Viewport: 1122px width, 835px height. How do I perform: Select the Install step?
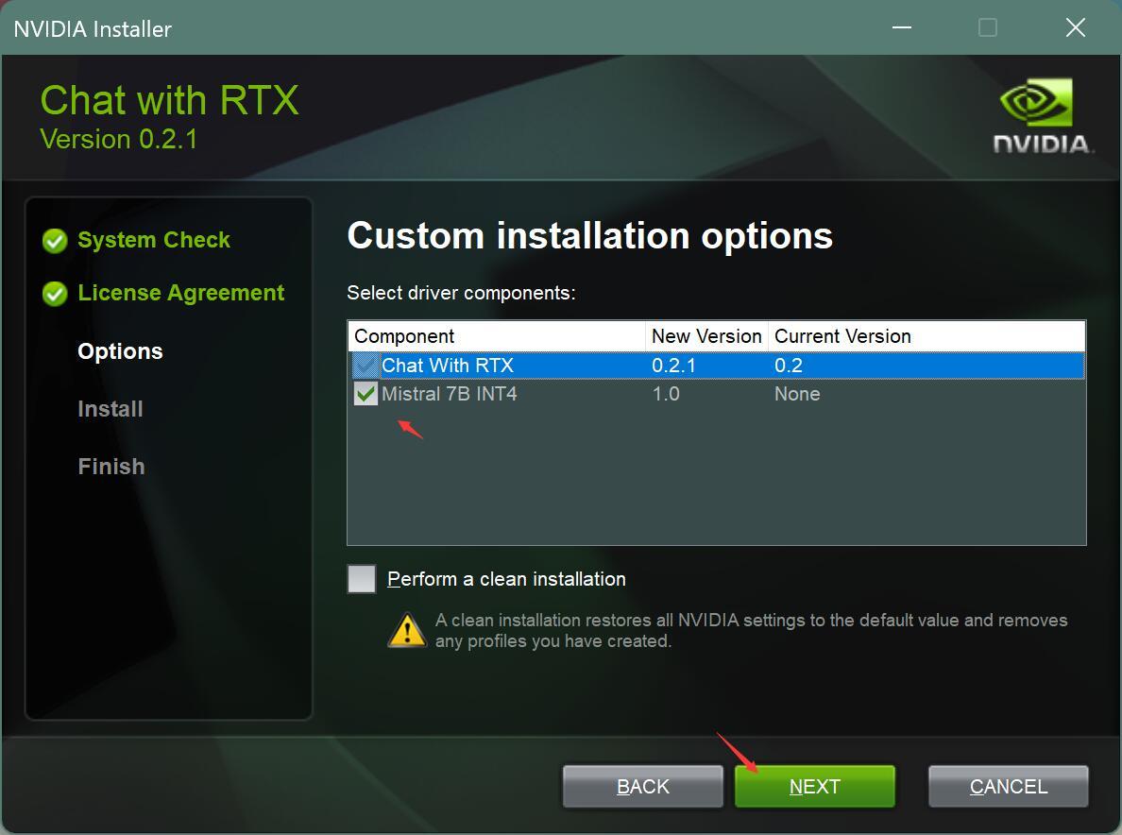(110, 409)
